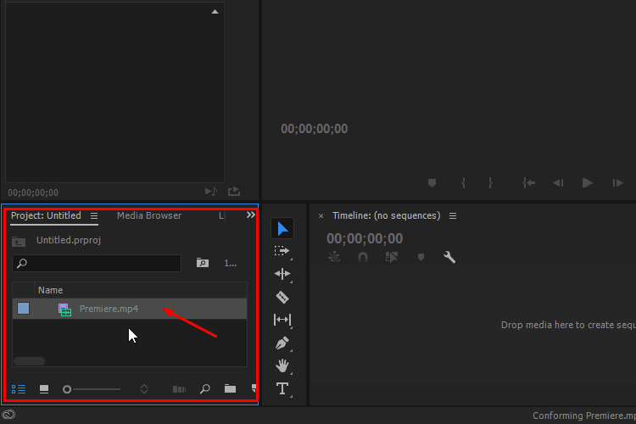Select the Pen tool

[282, 343]
